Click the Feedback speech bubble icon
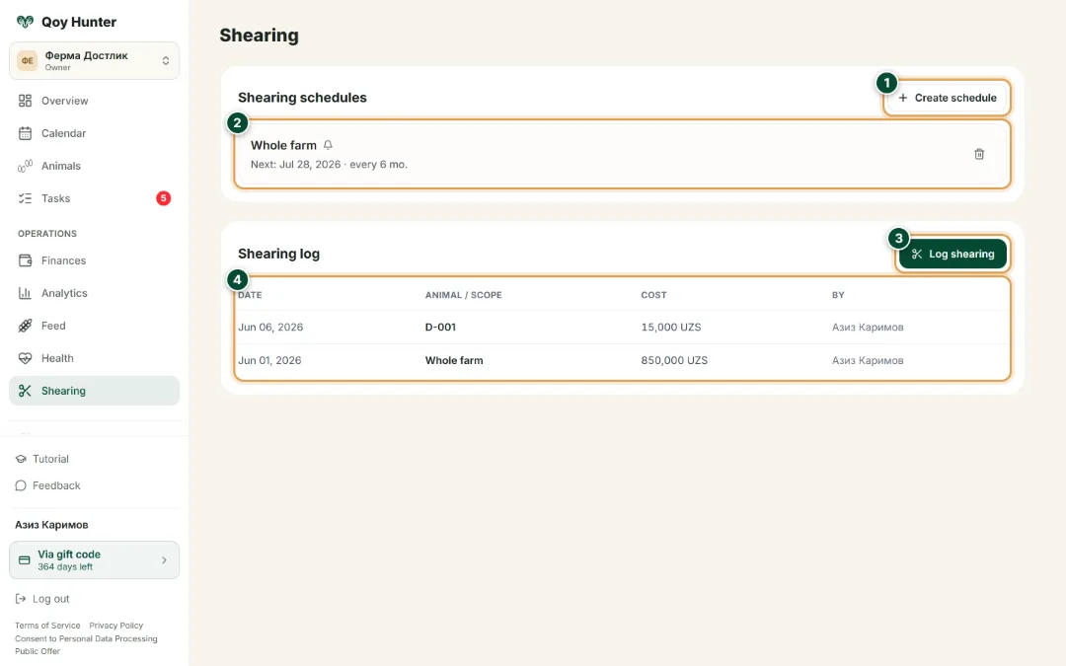The width and height of the screenshot is (1066, 666). tap(21, 485)
